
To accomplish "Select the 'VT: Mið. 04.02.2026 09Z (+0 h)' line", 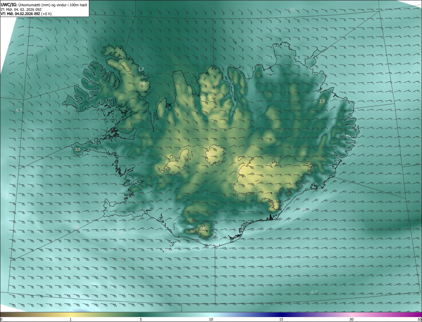I will 26,14.
